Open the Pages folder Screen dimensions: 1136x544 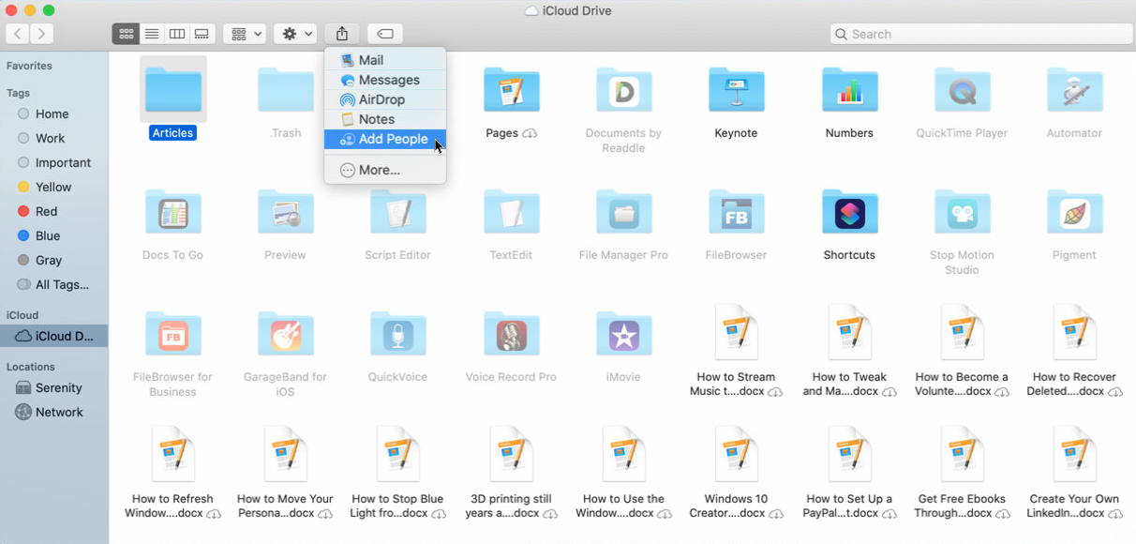tap(511, 90)
